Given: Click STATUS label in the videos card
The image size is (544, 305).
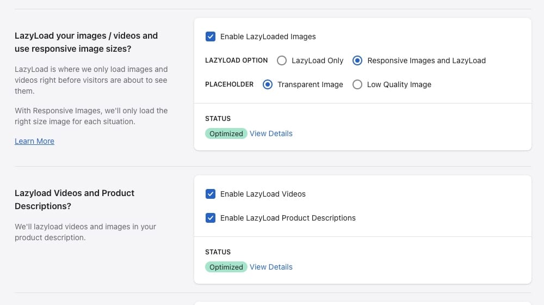Looking at the screenshot, I should pos(218,252).
